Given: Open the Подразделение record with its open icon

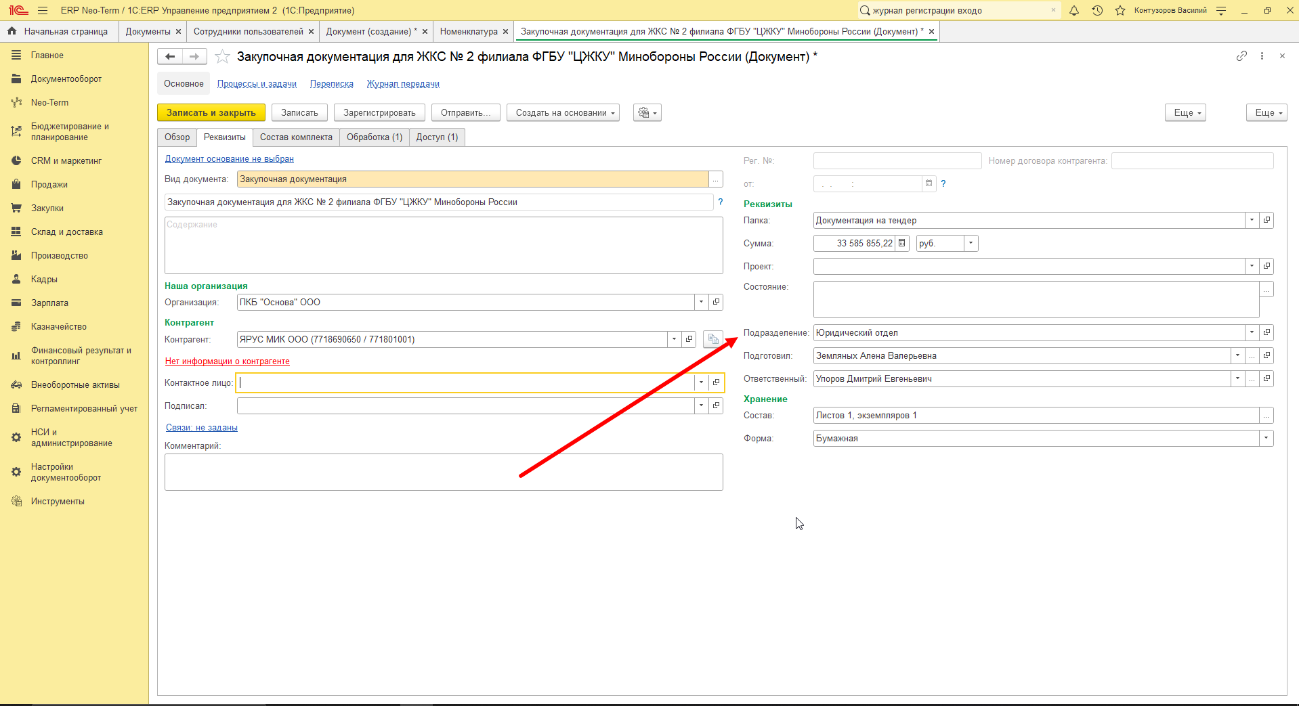Looking at the screenshot, I should 1266,332.
